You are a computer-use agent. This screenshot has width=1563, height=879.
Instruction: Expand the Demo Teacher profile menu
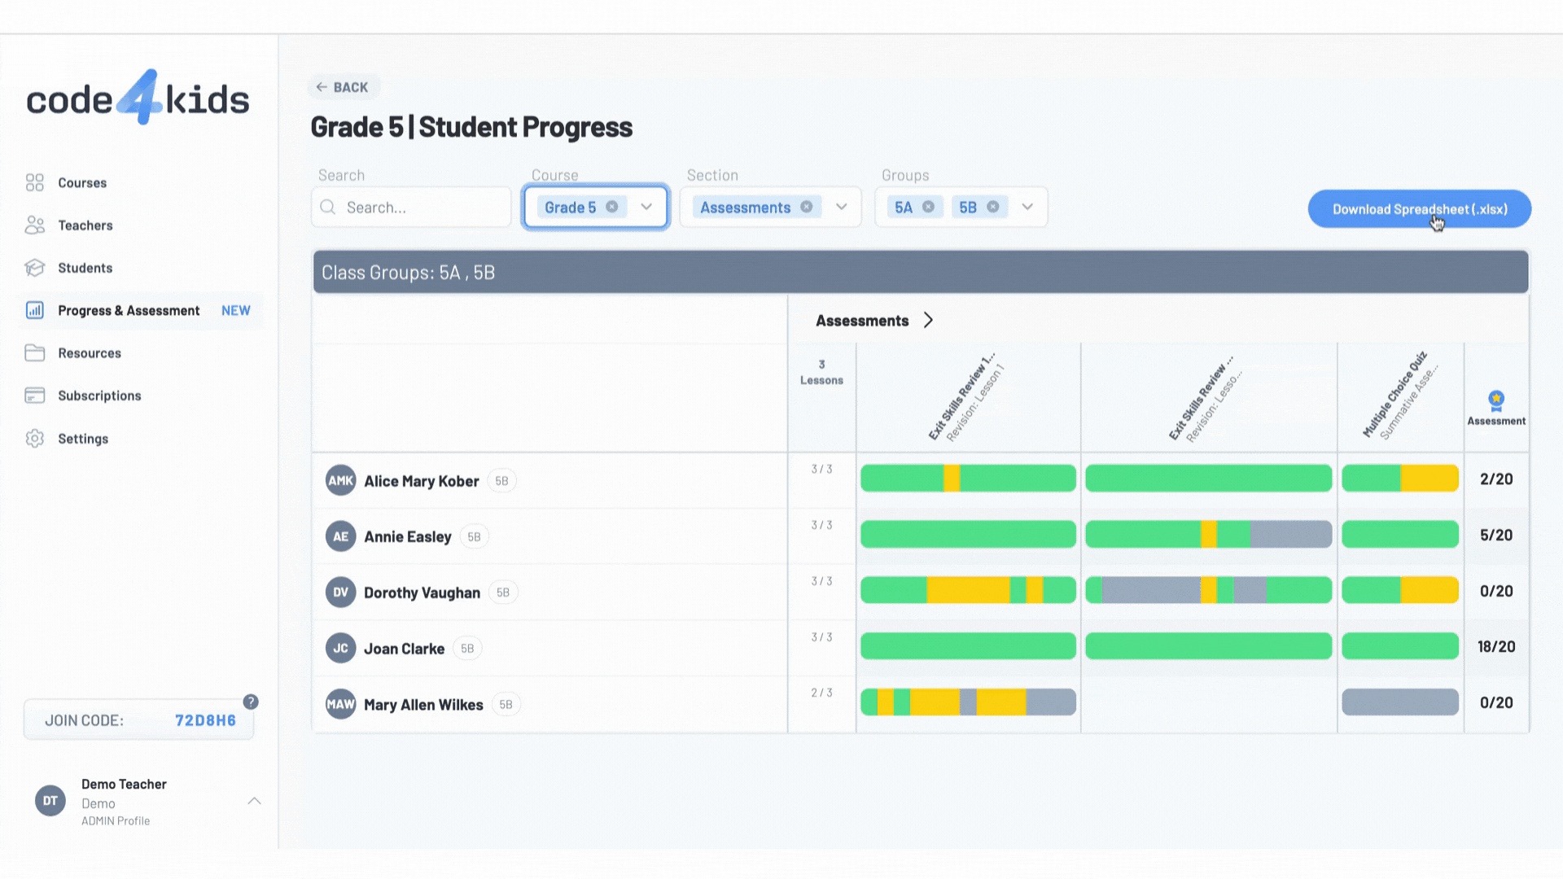[254, 801]
